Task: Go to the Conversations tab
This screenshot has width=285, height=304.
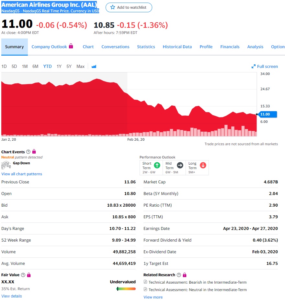Action: pos(115,47)
